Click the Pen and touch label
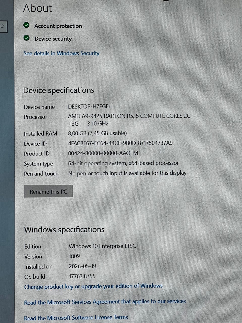 [41, 174]
